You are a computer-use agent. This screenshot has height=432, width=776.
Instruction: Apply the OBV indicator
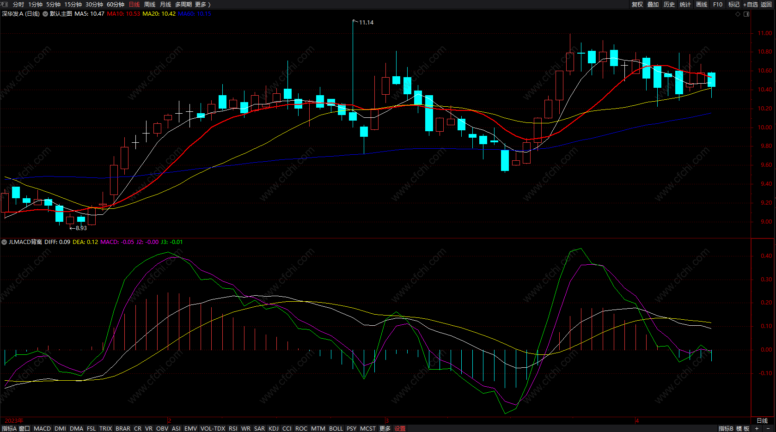[162, 429]
